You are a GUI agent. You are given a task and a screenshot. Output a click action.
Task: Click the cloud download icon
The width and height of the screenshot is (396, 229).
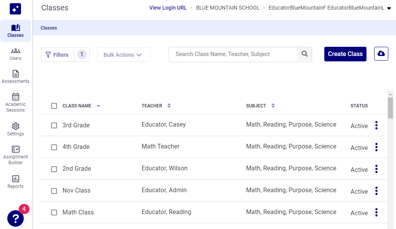coord(381,54)
